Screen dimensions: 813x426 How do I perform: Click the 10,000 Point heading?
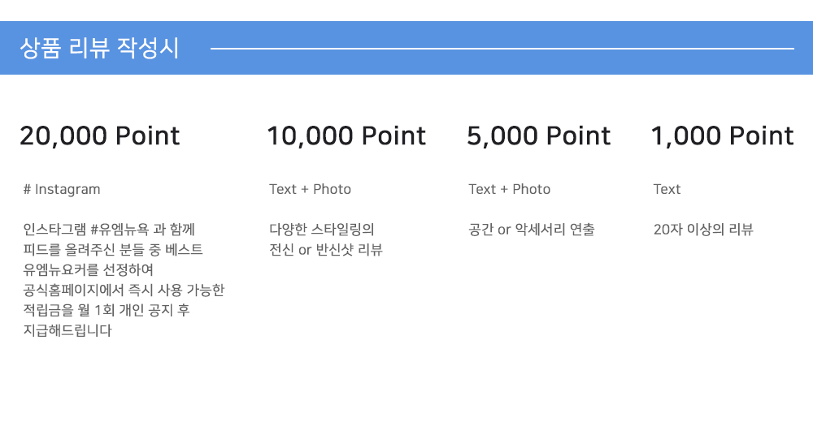pos(346,136)
